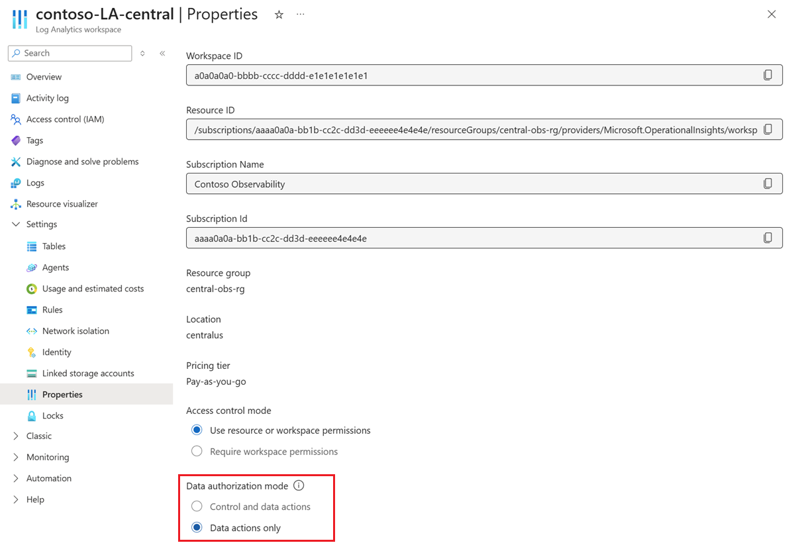Open Network isolation settings
792x555 pixels.
point(75,331)
